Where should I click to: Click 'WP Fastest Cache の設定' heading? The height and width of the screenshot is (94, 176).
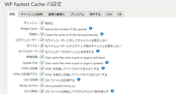tap(33, 4)
